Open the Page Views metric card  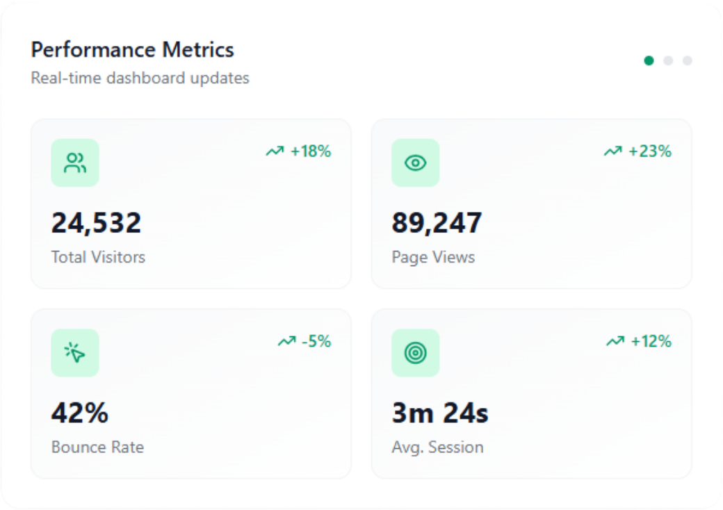pos(531,204)
